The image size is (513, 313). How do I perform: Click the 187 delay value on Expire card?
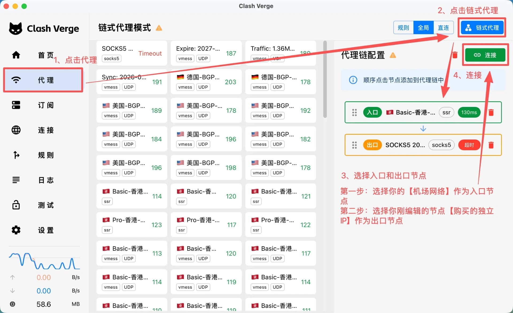coord(231,53)
